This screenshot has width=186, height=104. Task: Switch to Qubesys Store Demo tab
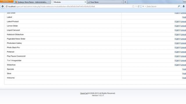click(32, 2)
